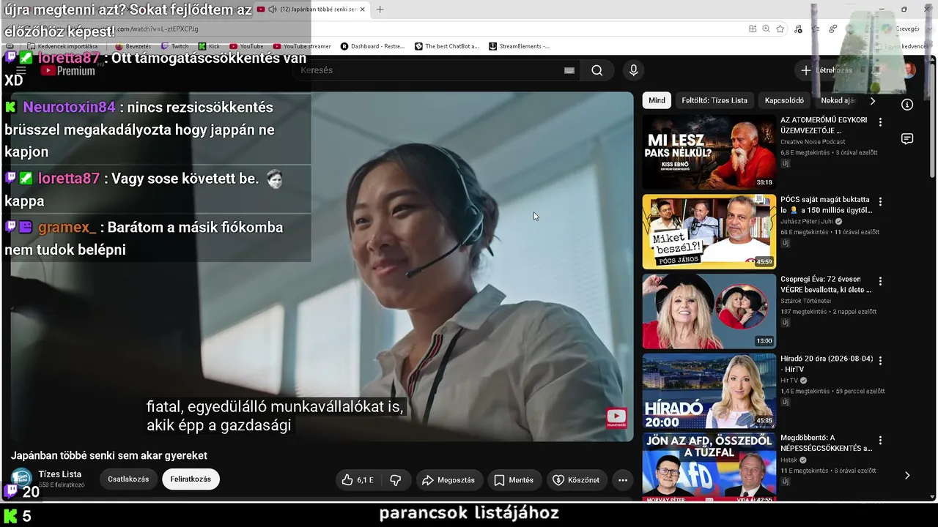Open options menu for Megdöbbentő video
Screen dimensions: 938x527
click(x=880, y=441)
